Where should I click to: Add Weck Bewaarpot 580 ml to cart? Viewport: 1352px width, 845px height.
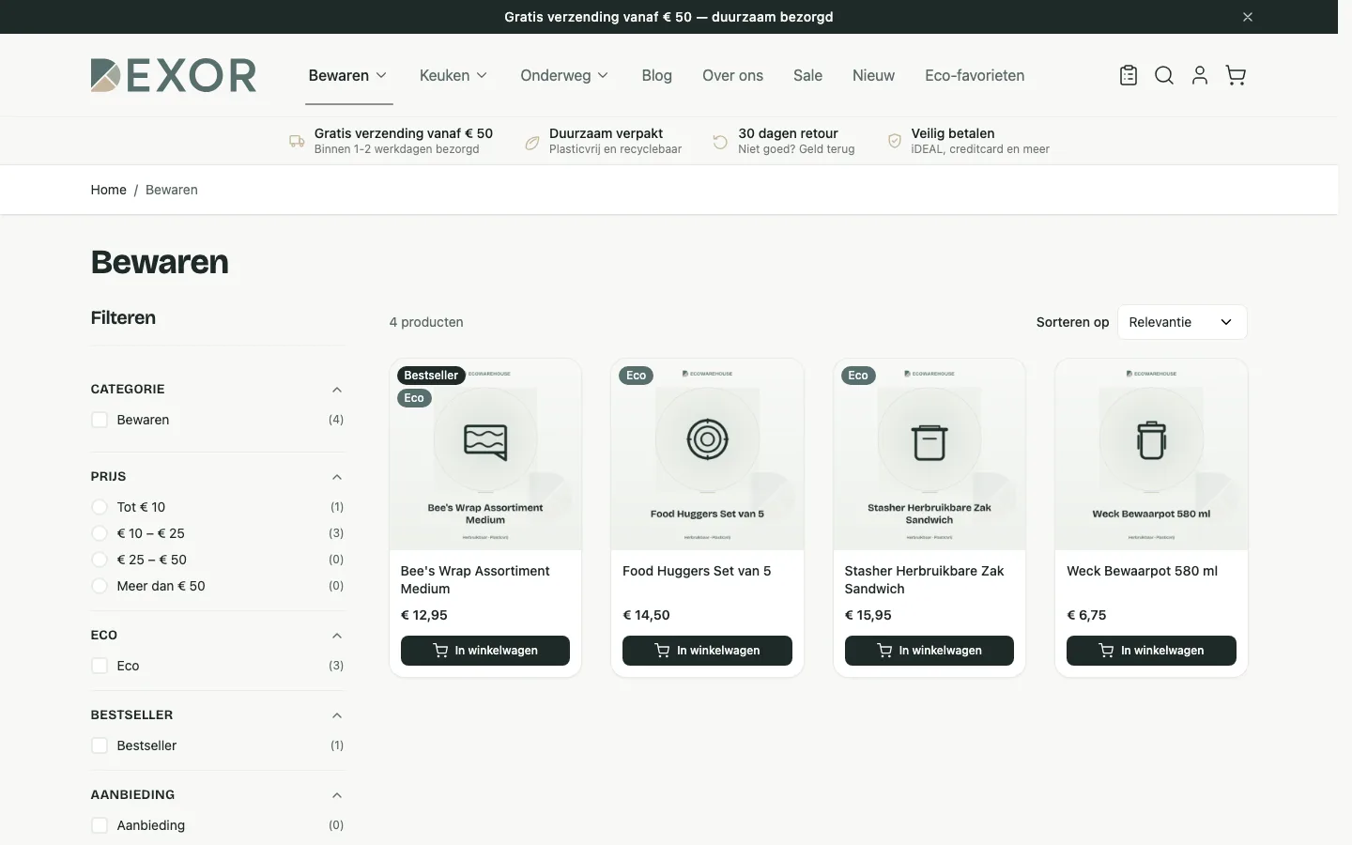[x=1151, y=651]
